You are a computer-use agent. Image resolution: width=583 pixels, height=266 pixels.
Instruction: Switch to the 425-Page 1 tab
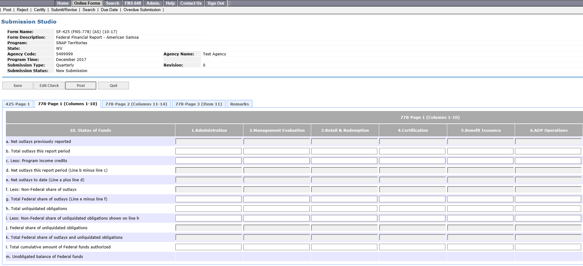[18, 104]
